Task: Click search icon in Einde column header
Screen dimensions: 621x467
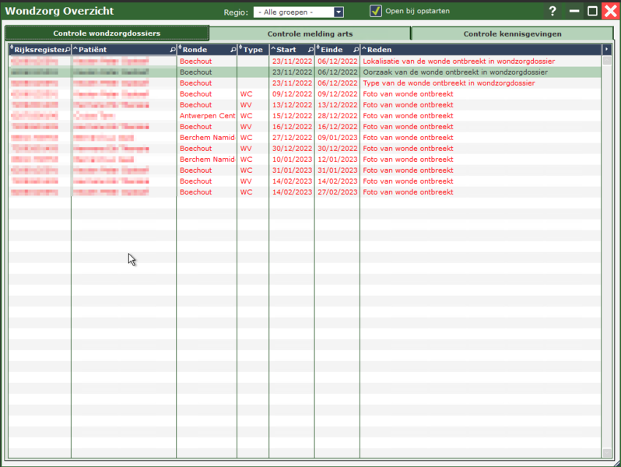Action: [x=356, y=50]
